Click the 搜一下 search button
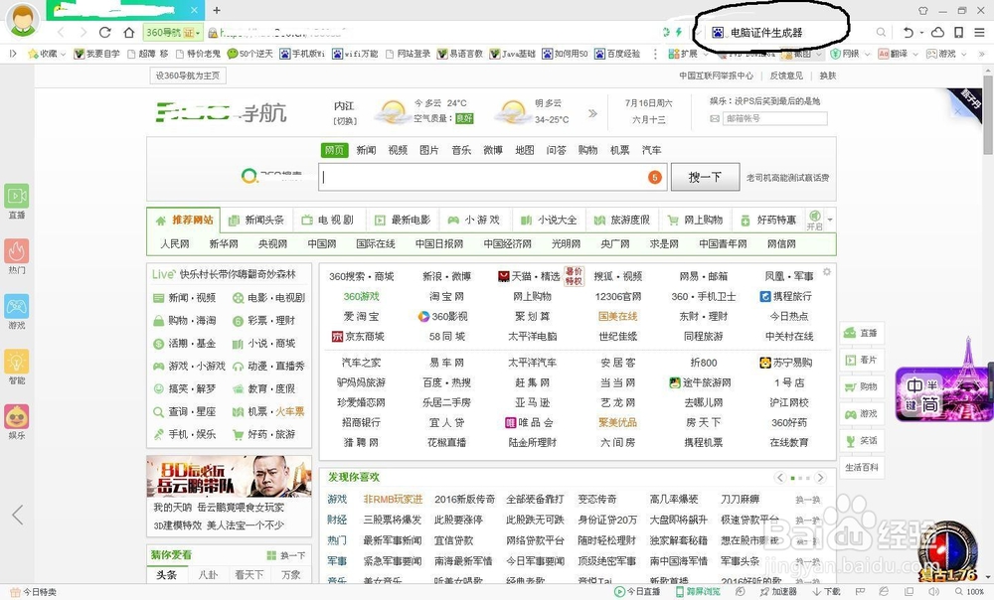This screenshot has height=600, width=994. point(705,177)
